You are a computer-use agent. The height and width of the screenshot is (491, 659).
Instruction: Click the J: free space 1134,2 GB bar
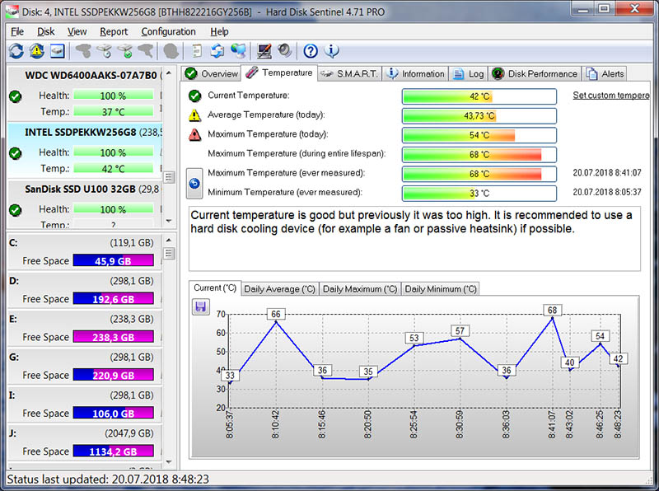(114, 451)
